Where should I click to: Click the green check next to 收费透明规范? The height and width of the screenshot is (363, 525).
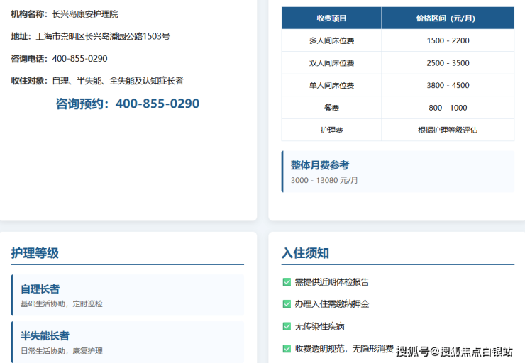287,349
